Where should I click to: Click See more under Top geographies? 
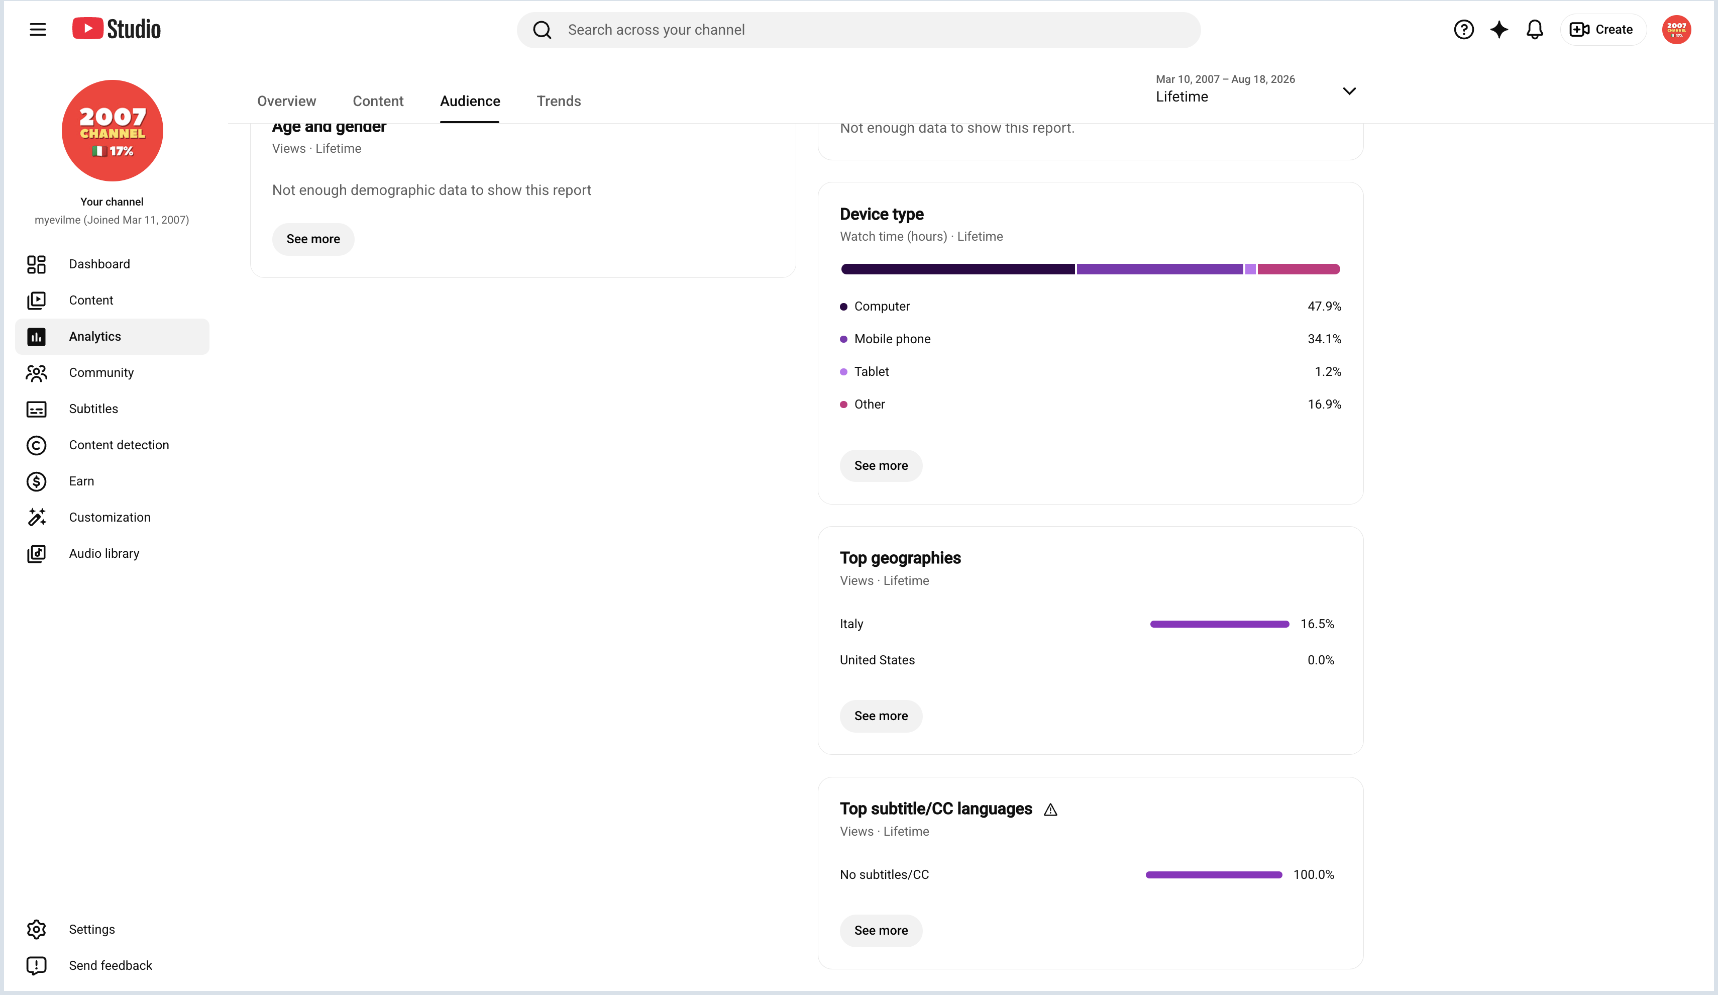(881, 716)
